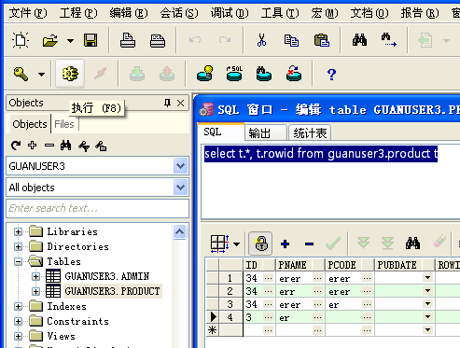The height and width of the screenshot is (348, 460).
Task: Open file with the folder icon
Action: pos(50,40)
